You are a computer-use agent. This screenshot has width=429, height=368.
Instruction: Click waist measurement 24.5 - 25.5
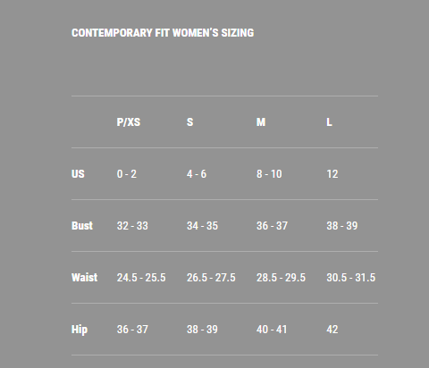click(x=141, y=278)
